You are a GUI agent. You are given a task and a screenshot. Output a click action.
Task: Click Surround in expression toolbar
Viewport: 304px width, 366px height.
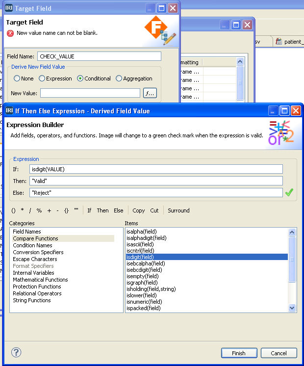[x=178, y=210]
